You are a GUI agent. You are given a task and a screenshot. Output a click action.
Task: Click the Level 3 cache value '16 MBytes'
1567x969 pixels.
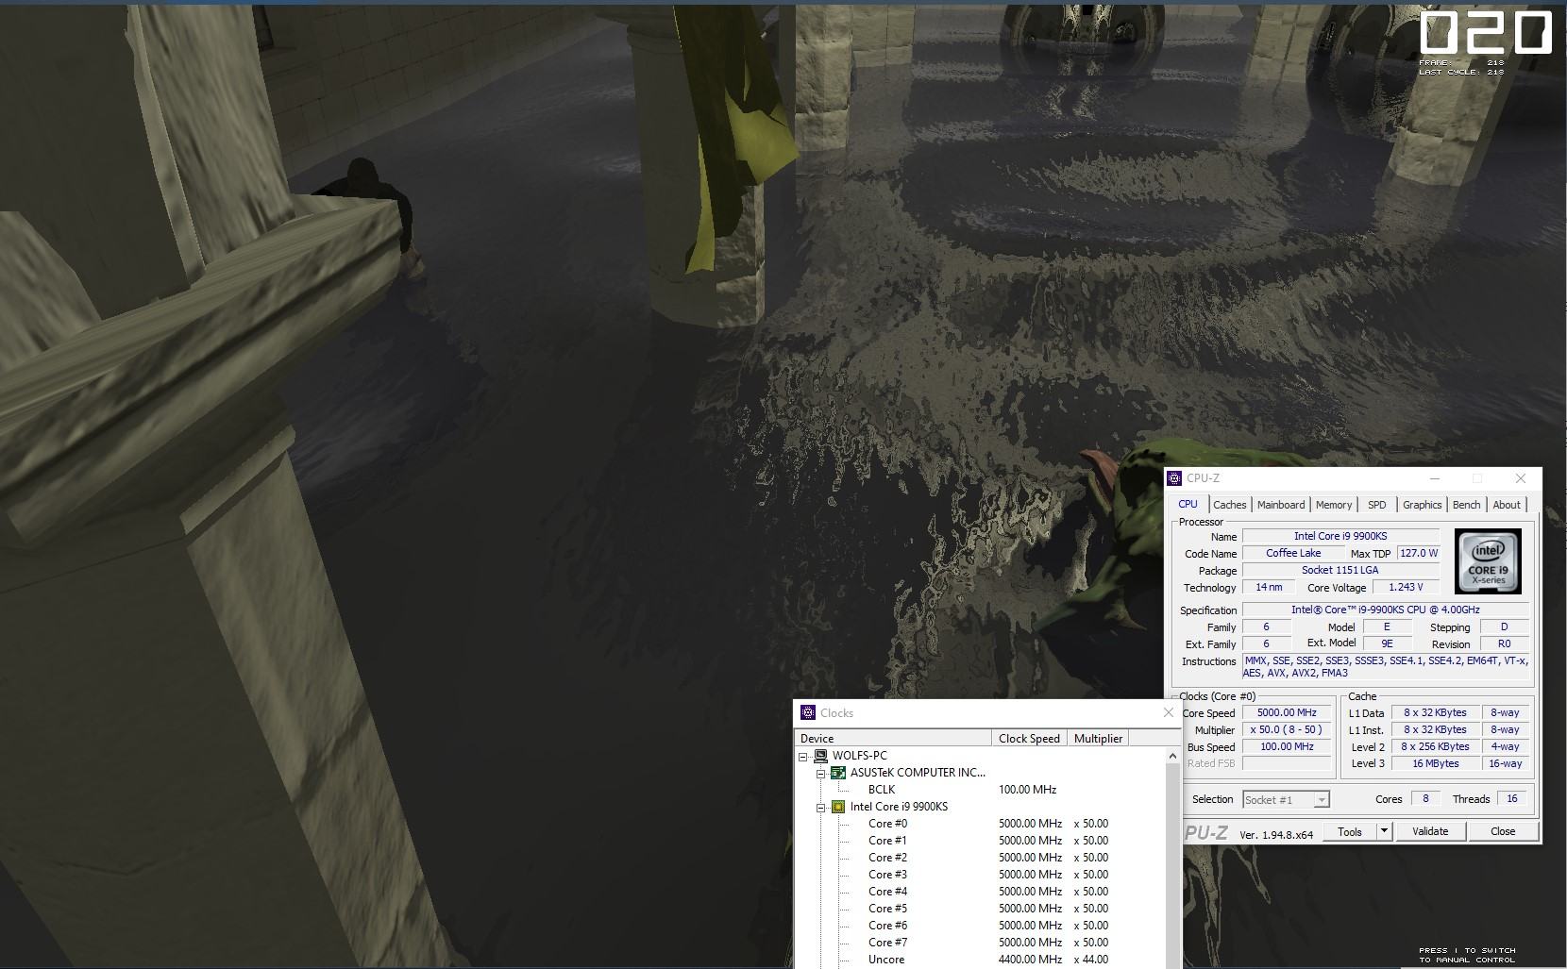(x=1435, y=764)
